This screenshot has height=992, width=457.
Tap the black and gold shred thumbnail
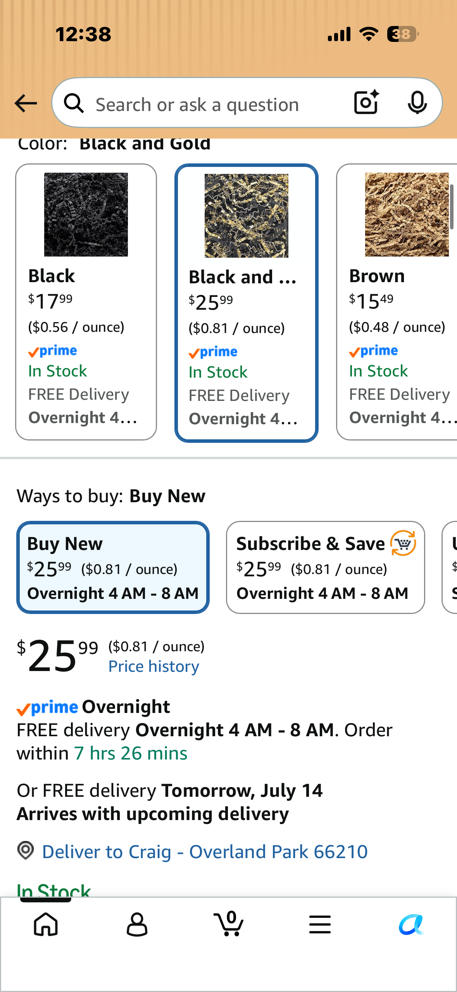coord(247,216)
